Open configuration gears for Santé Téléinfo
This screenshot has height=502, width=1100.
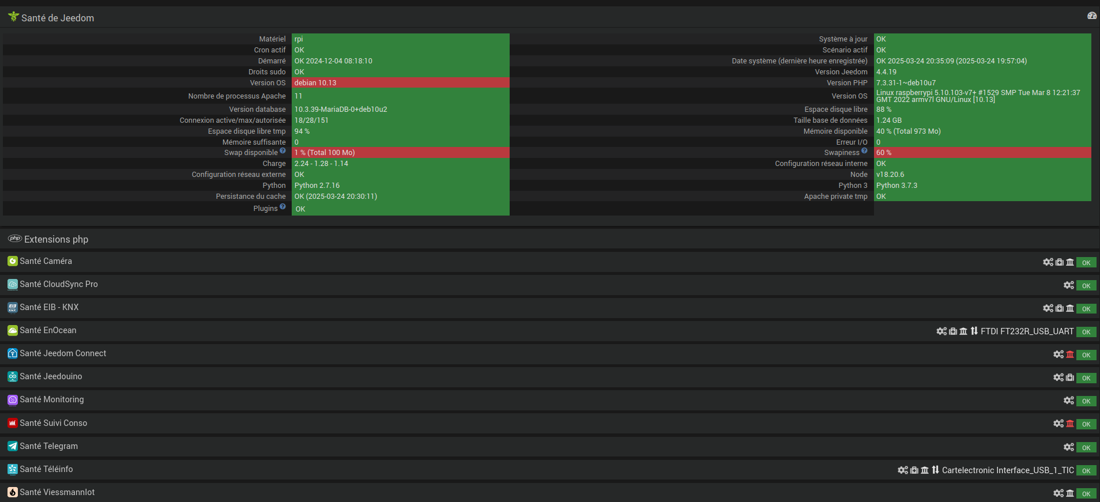coord(903,470)
